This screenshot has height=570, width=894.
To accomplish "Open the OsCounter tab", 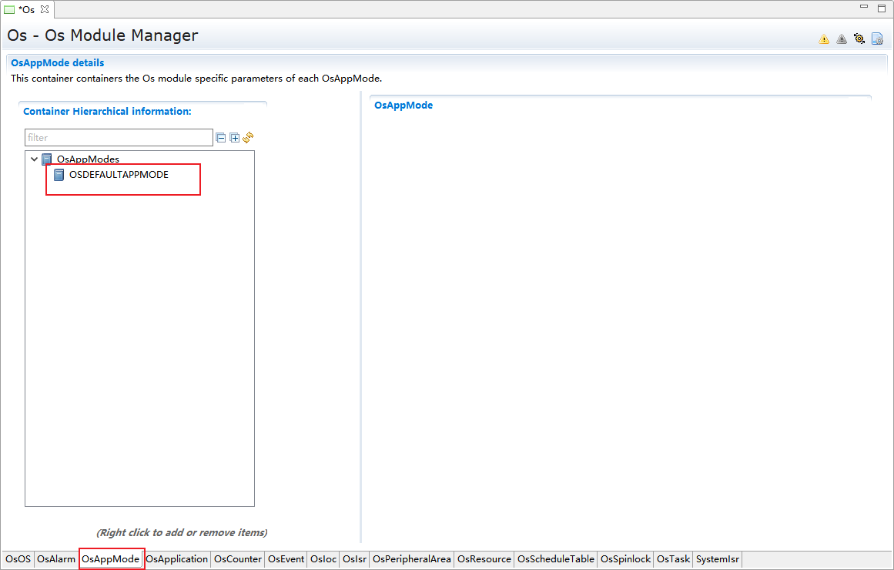I will click(238, 559).
